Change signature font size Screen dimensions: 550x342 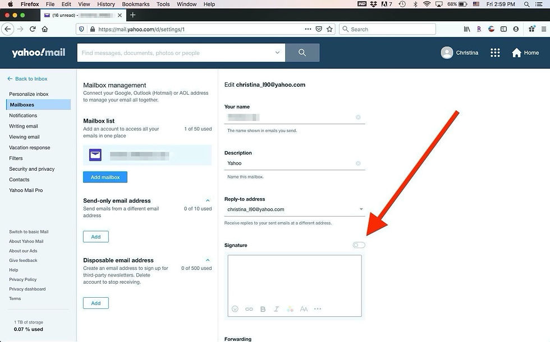point(304,309)
